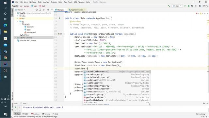
Task: Open the Terminal tool window tab
Action: click(x=46, y=114)
